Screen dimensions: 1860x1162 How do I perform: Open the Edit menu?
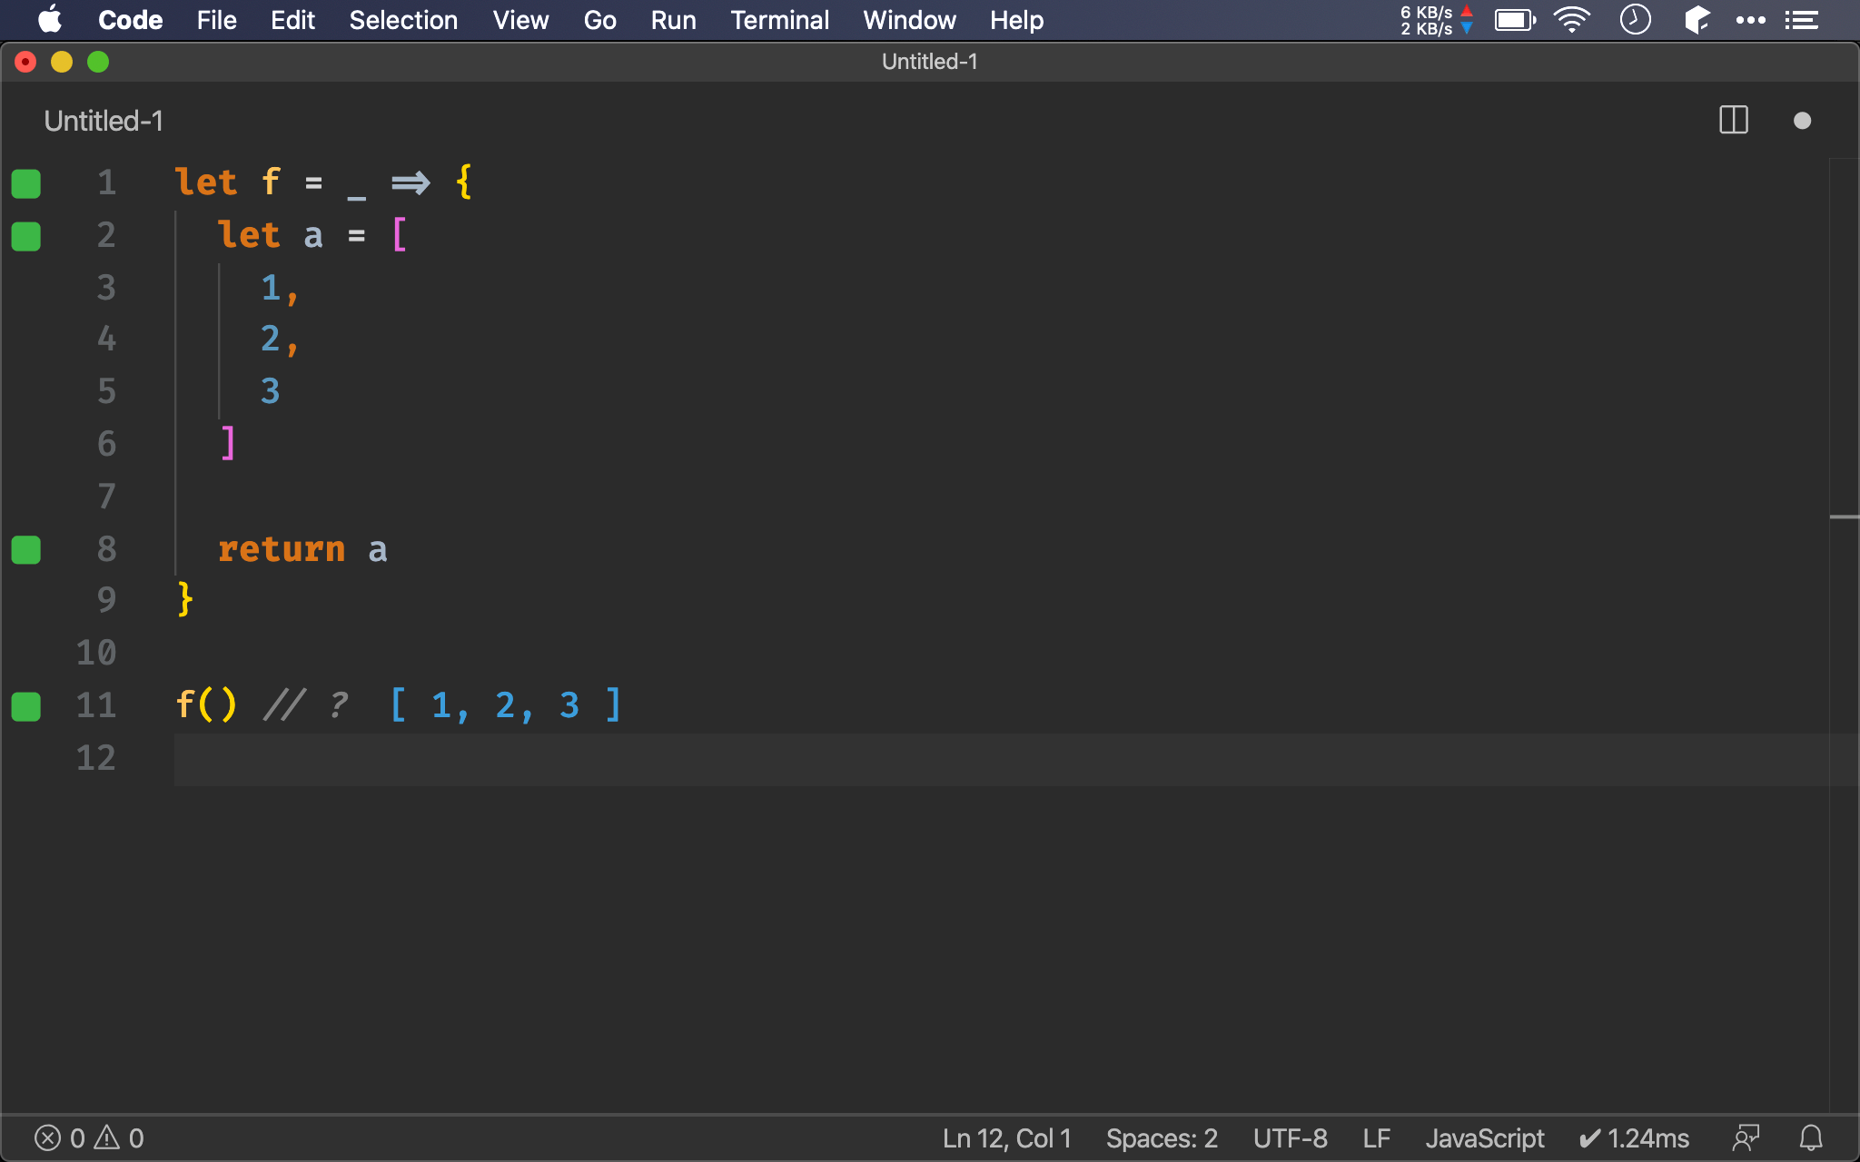(292, 20)
